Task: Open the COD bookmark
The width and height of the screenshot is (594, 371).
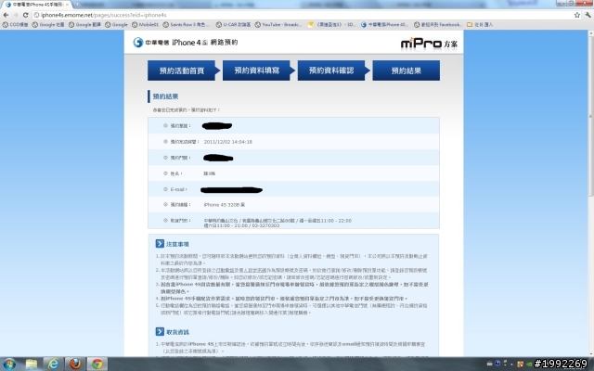Action: click(x=15, y=25)
